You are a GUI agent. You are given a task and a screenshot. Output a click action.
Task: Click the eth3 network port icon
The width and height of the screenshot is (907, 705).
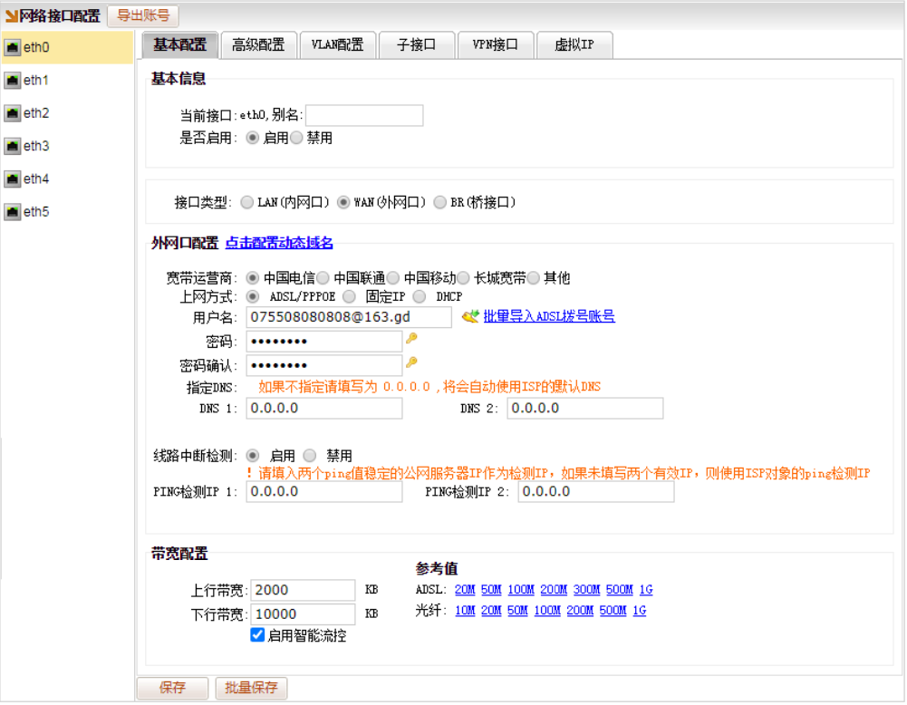click(13, 146)
